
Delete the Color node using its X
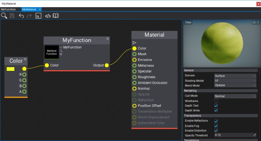[25, 59]
